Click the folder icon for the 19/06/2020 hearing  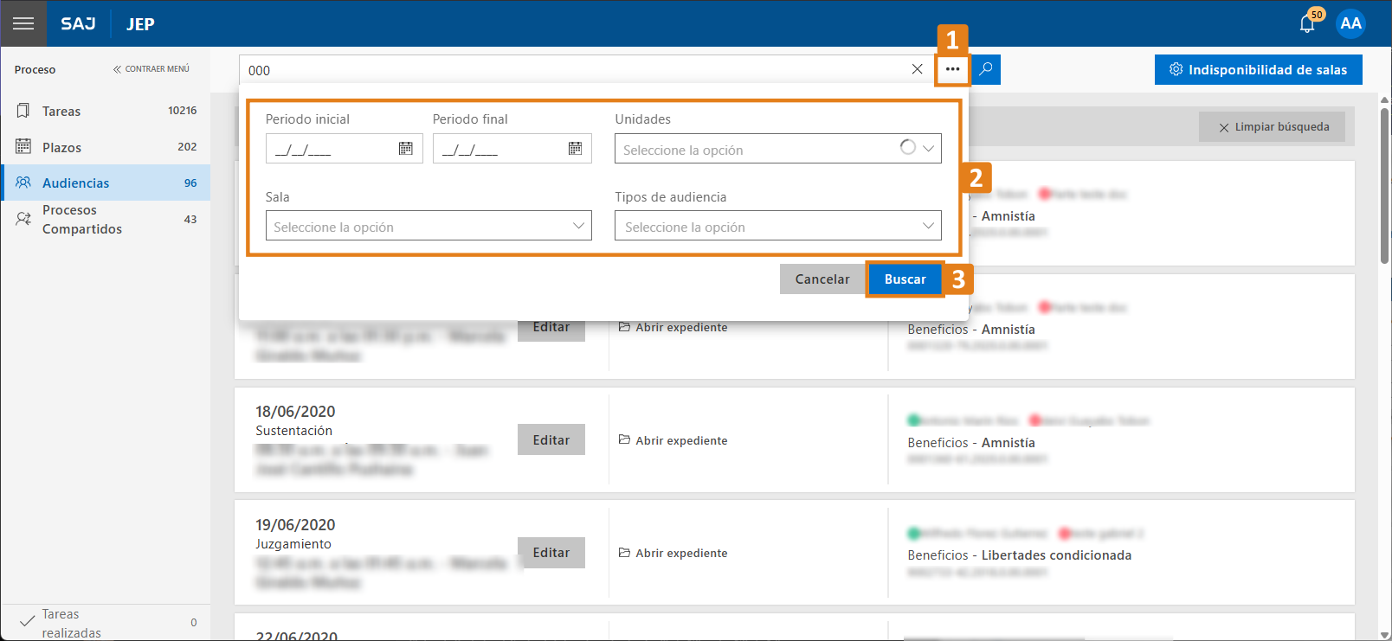(x=624, y=553)
